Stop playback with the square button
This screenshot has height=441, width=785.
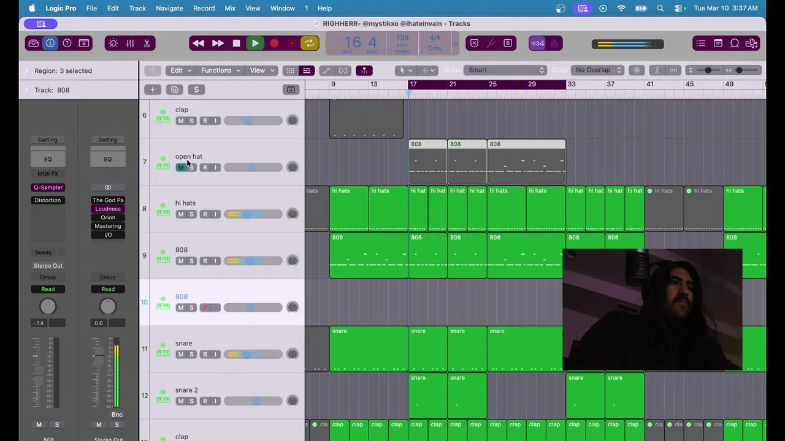pyautogui.click(x=236, y=43)
